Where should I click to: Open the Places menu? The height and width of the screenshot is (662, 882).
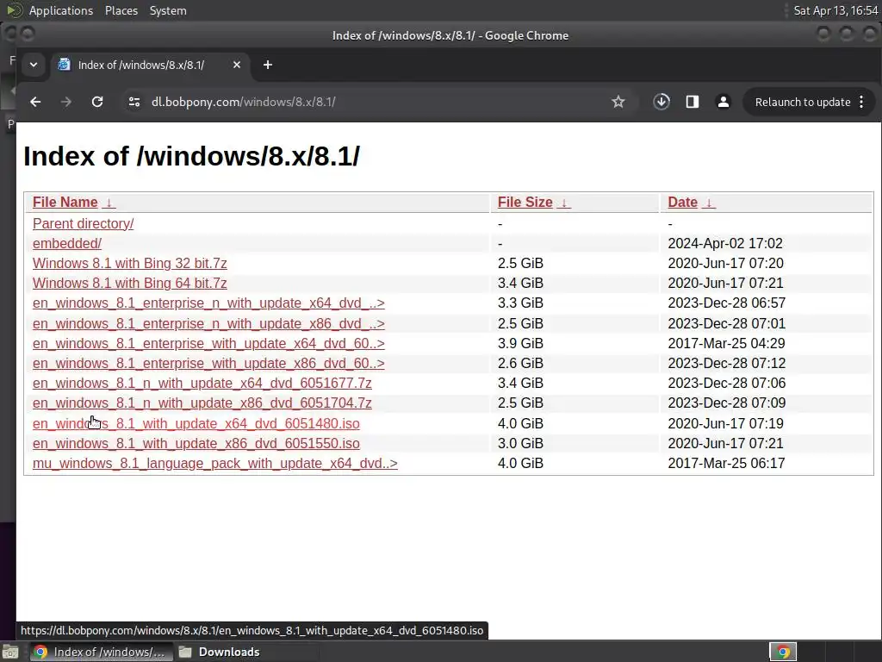[121, 10]
